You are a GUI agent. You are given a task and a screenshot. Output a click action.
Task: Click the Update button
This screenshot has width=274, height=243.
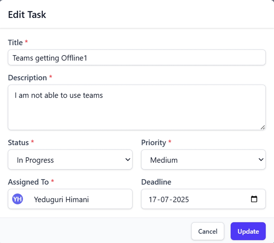tap(248, 231)
